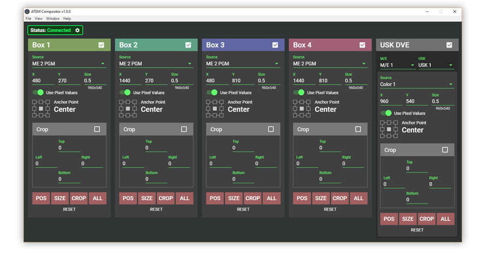Screen dimensions: 485x256
Task: Click Box 1 CROP reset button
Action: pos(79,198)
